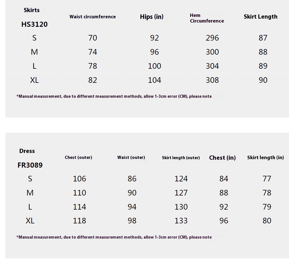Click the FR3089 dress model code
The image size is (289, 260).
point(30,165)
